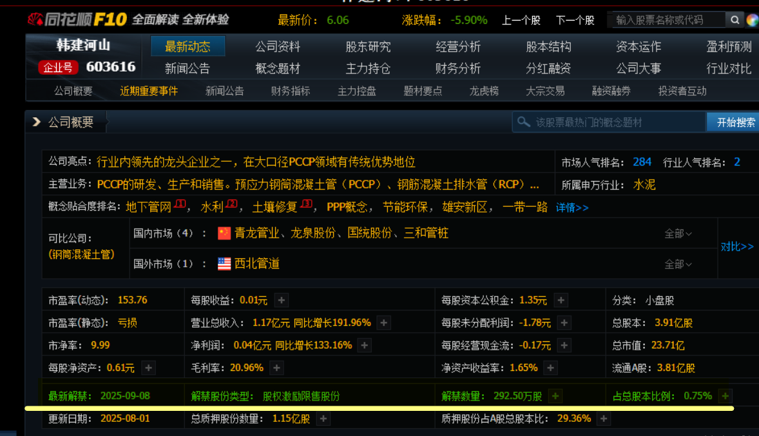This screenshot has height=436, width=759.
Task: Expand the 营业总收入 plus icon
Action: [x=384, y=323]
